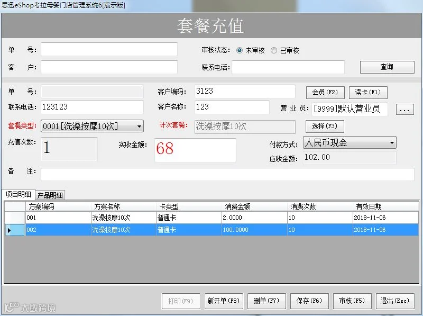
Task: Click the 有效日期 column header
Action: 386,206
